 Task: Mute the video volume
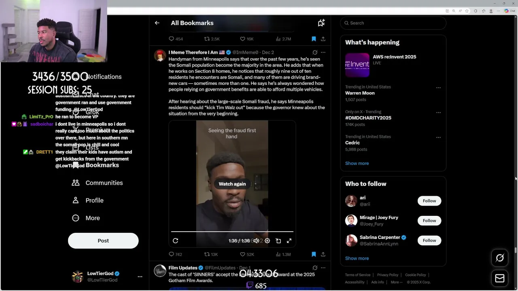pyautogui.click(x=256, y=240)
